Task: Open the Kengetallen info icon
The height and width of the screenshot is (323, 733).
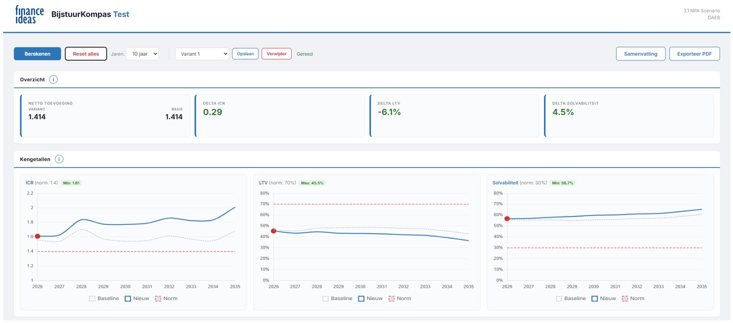Action: (x=59, y=159)
